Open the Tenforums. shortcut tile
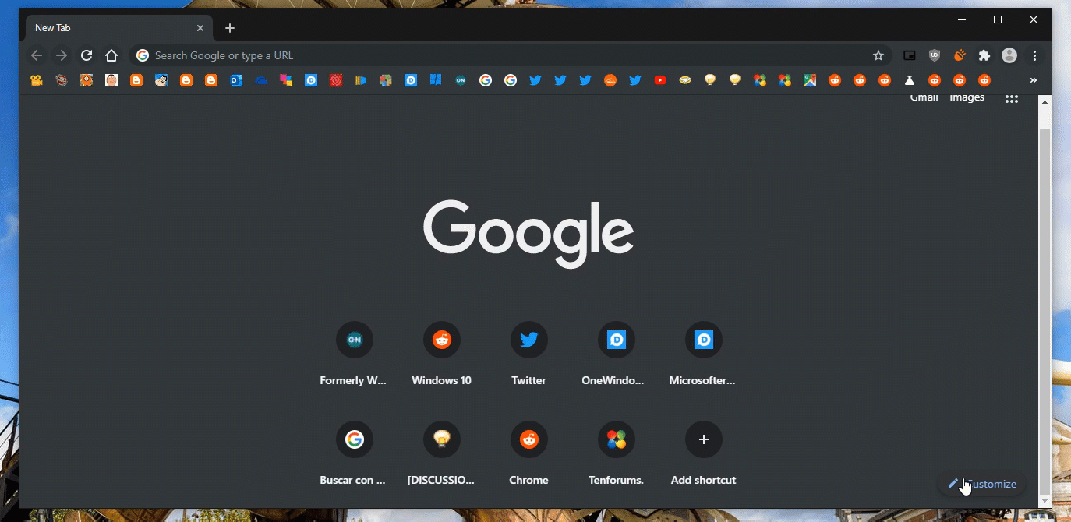The height and width of the screenshot is (522, 1071). coord(617,455)
